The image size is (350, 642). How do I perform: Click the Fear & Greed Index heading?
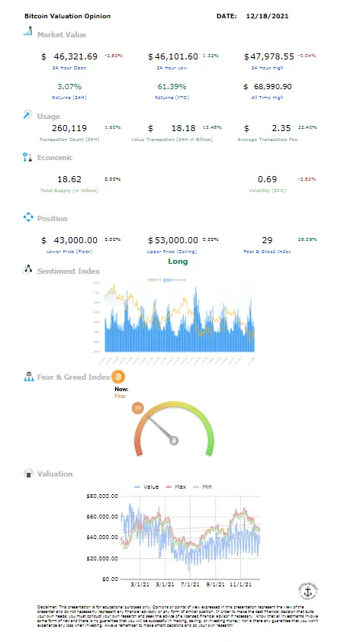(74, 377)
